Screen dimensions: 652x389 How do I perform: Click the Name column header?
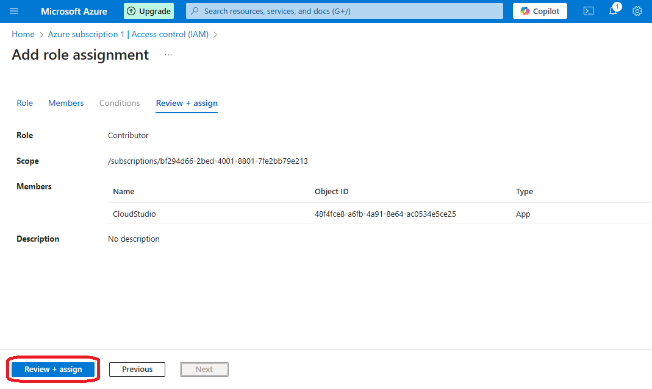(x=124, y=191)
